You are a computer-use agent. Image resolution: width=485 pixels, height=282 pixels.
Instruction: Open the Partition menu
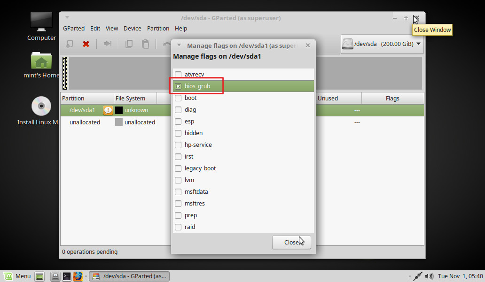point(158,28)
